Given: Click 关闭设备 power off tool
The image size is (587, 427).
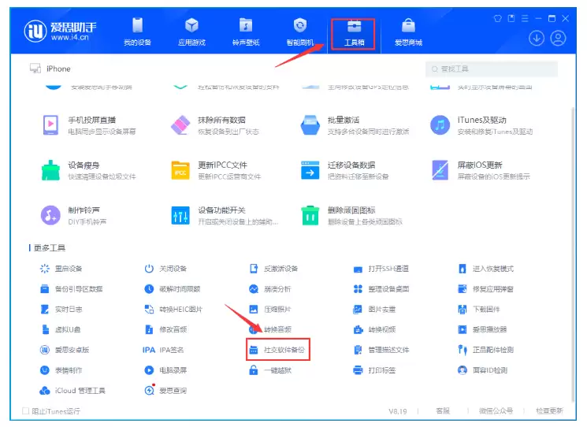Looking at the screenshot, I should point(165,269).
